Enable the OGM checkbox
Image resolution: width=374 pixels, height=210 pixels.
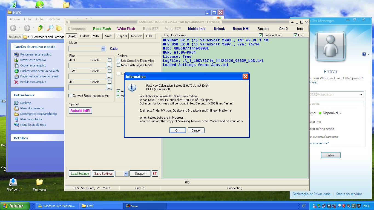[110, 71]
